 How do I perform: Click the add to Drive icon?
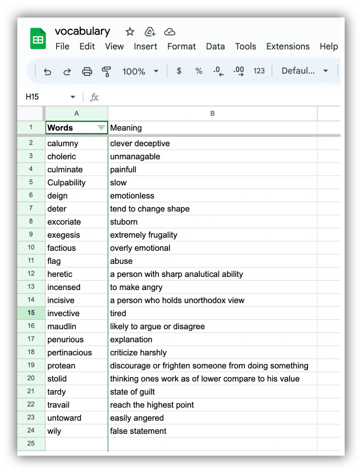click(x=150, y=32)
